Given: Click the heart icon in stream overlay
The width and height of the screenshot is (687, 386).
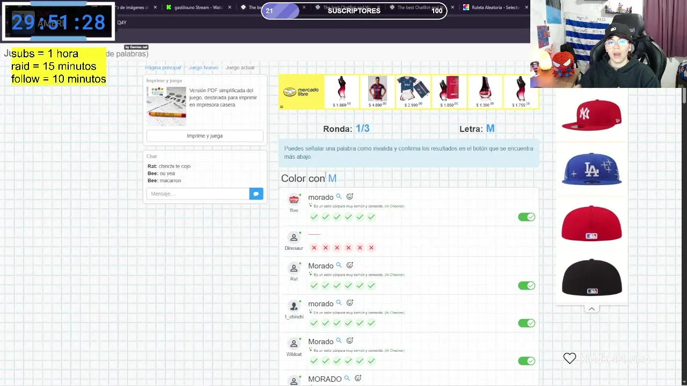Looking at the screenshot, I should (569, 358).
